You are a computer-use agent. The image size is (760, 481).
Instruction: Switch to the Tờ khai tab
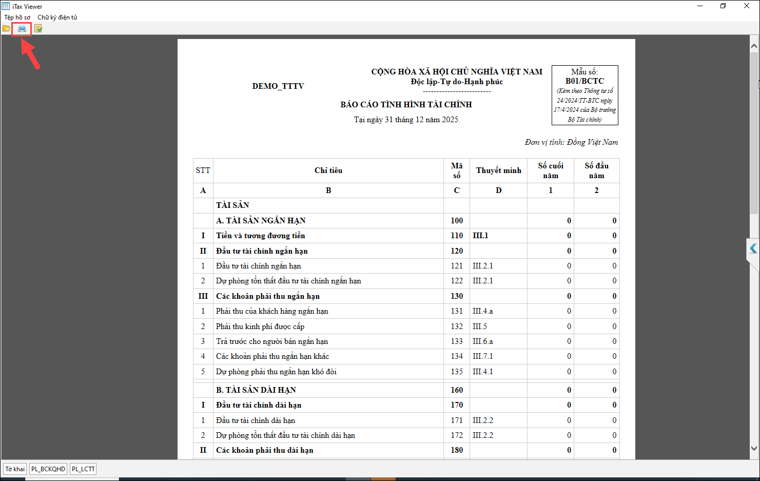click(15, 469)
